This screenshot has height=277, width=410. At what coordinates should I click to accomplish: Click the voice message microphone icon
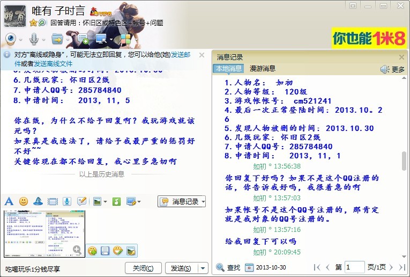point(67,201)
